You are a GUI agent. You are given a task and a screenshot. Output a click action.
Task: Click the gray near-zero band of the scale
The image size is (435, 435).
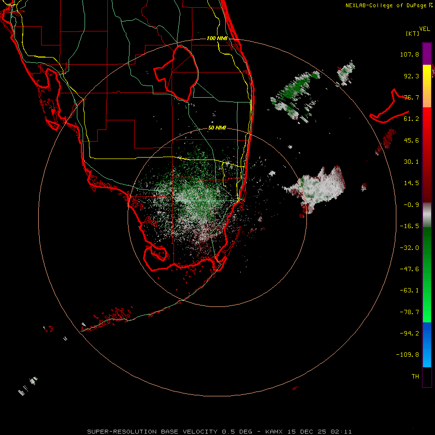[x=427, y=215]
